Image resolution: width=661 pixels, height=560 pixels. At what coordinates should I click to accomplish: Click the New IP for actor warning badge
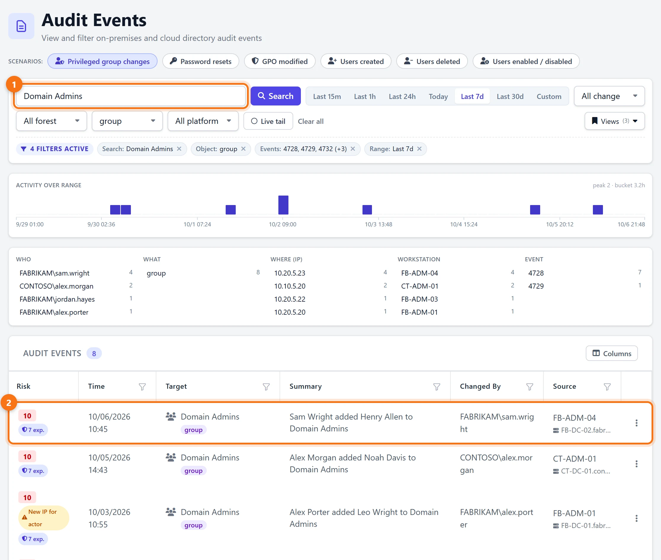[x=44, y=518]
